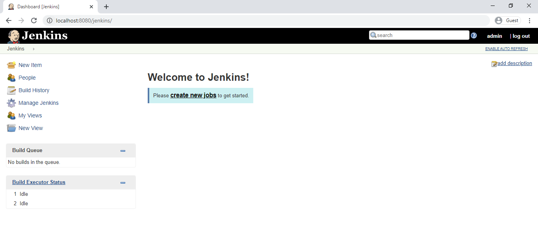Click the browser back arrow
538x236 pixels.
(9, 20)
